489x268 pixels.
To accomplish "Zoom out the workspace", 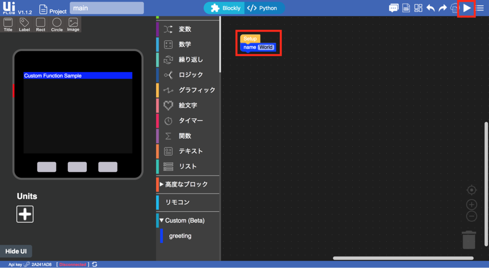I will tap(471, 216).
